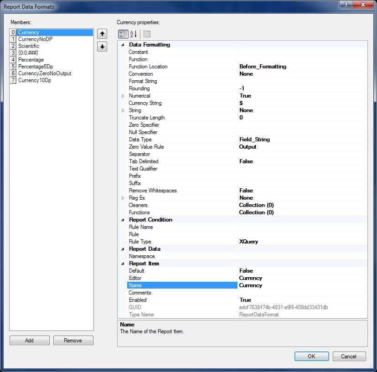
Task: Edit the Currency String value field
Action: click(301, 103)
